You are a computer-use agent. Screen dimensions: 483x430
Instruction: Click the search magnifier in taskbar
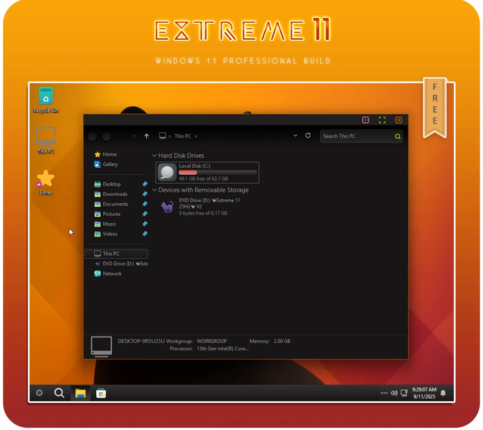point(59,393)
